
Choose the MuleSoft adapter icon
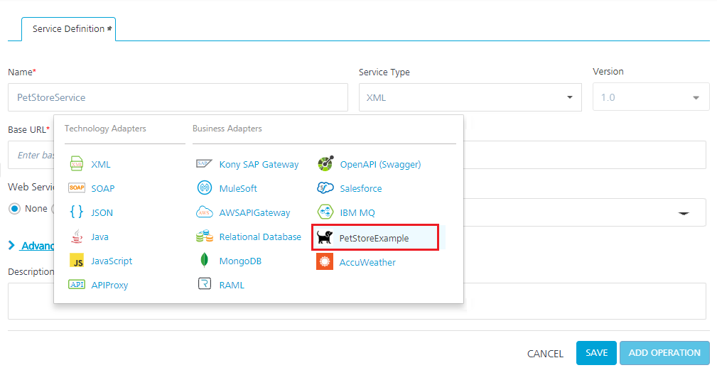(x=204, y=188)
